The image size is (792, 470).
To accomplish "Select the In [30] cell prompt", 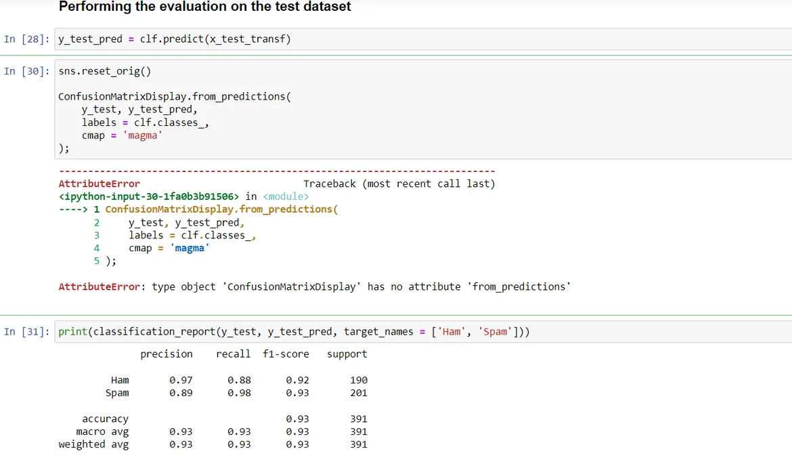I will point(26,71).
